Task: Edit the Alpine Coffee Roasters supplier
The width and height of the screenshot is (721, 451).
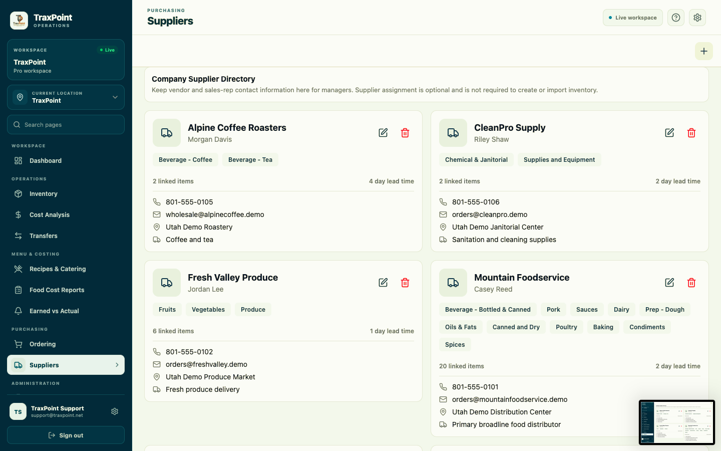Action: pos(383,133)
